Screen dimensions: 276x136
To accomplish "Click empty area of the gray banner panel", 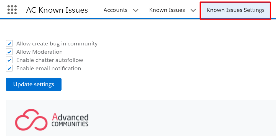I will click(x=176, y=119).
